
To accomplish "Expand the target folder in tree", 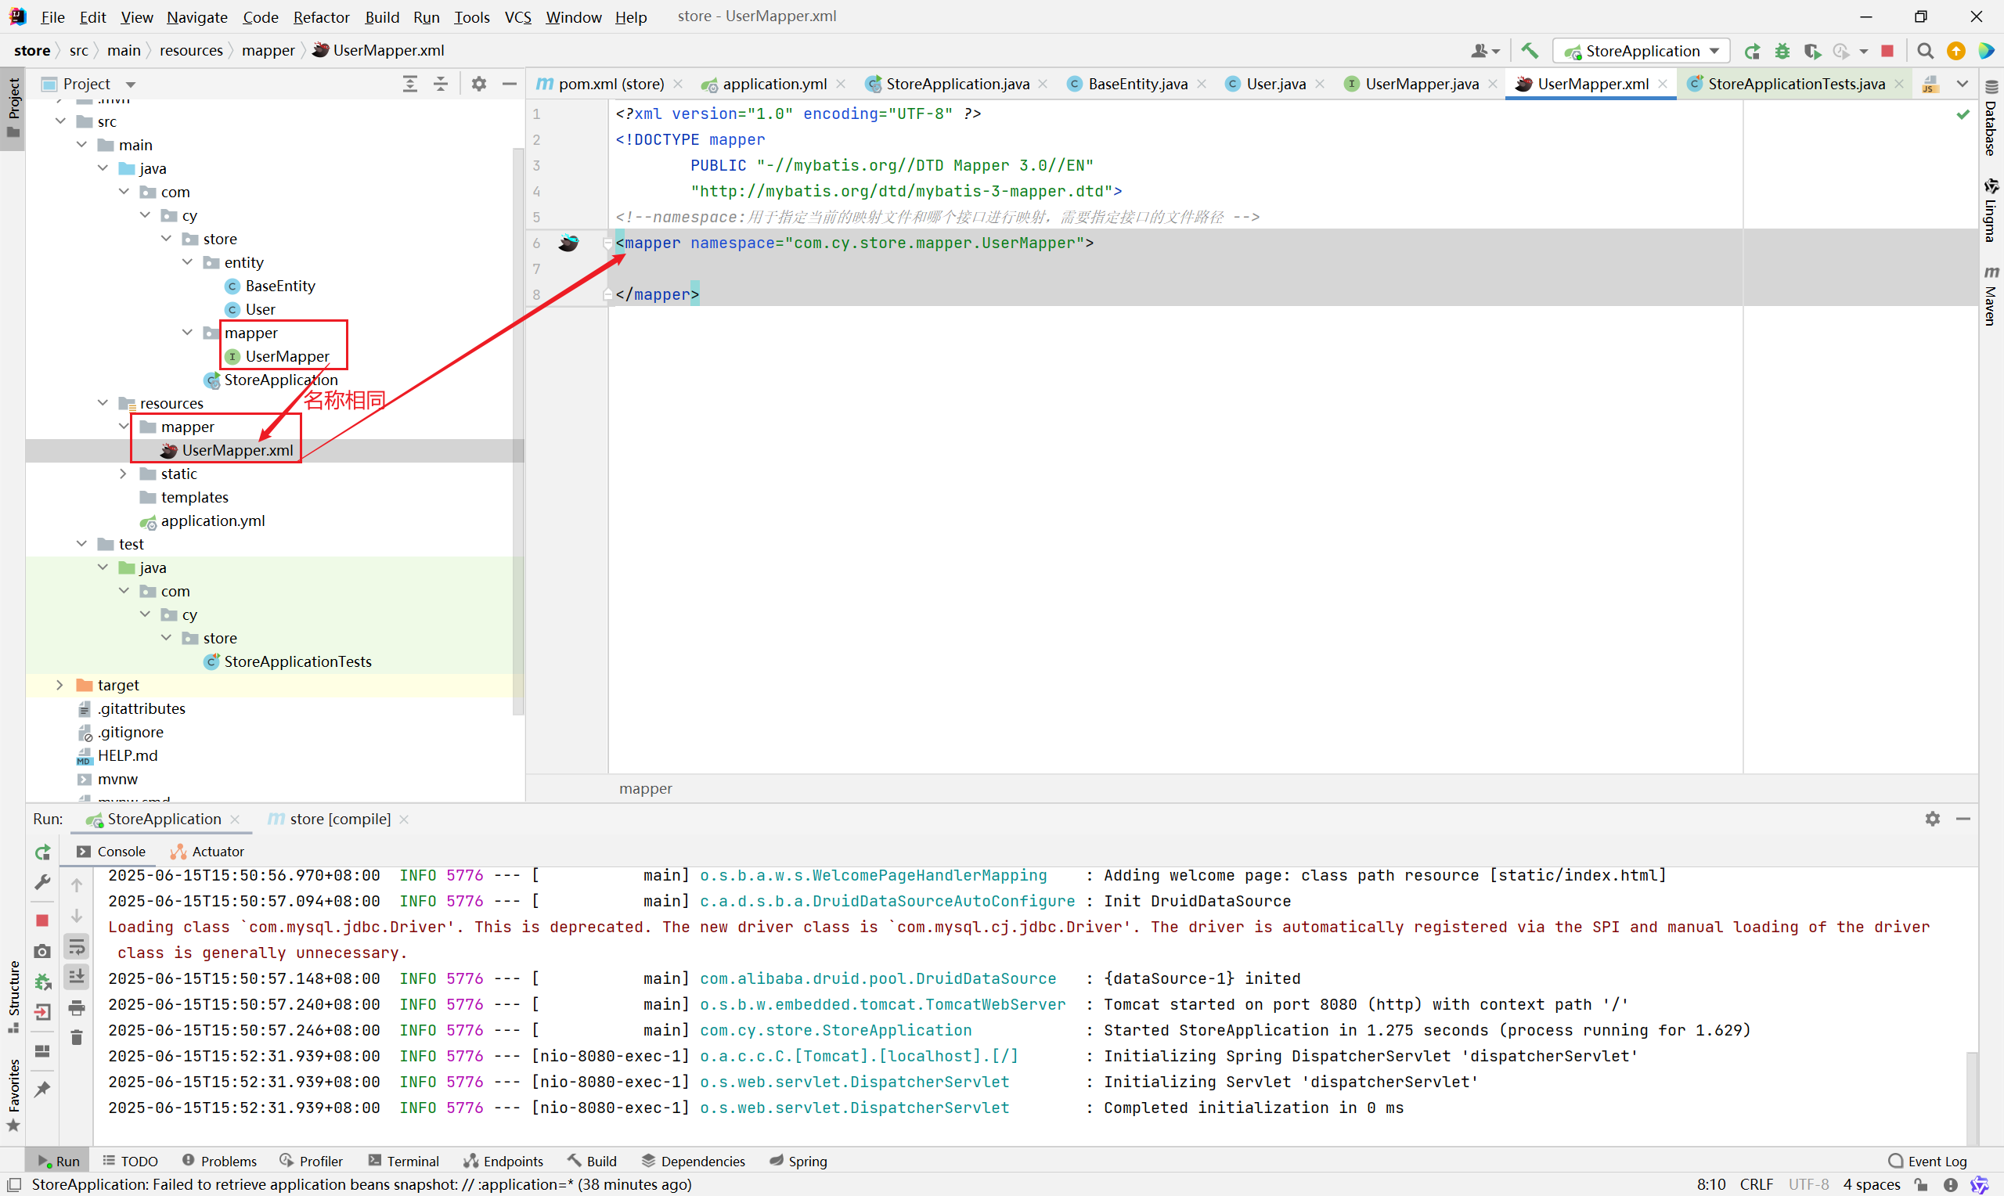I will click(x=59, y=685).
